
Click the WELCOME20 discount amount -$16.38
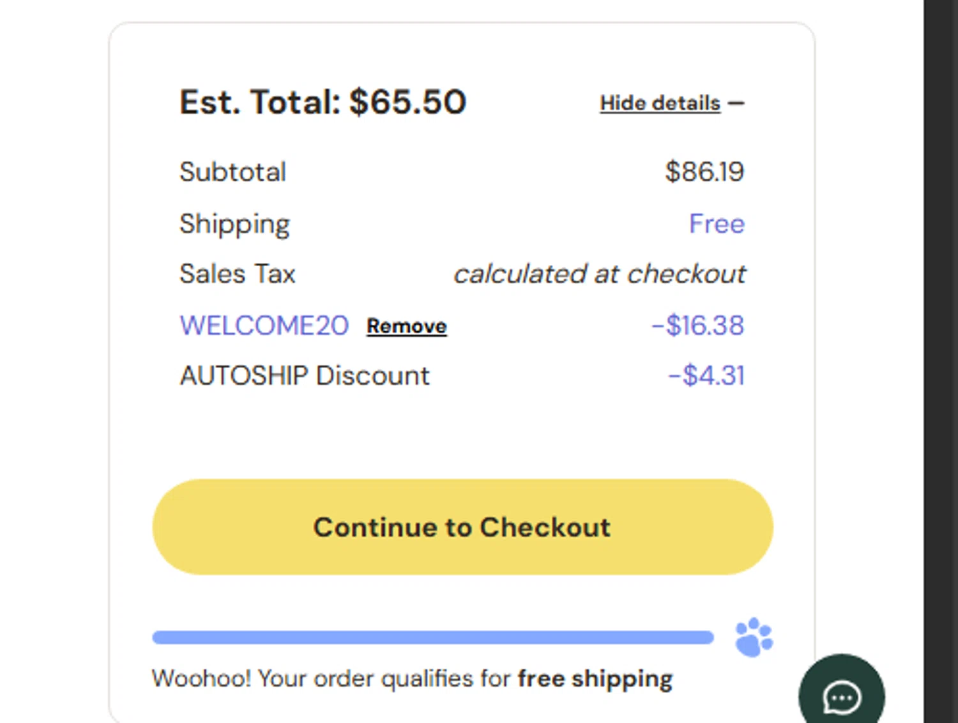[697, 325]
